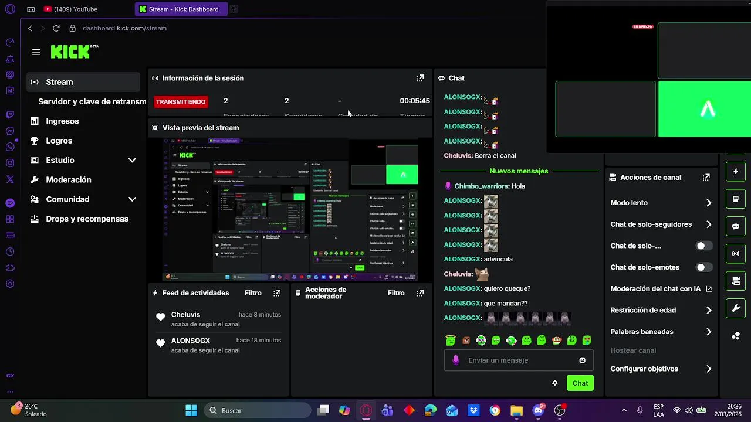Image resolution: width=751 pixels, height=422 pixels.
Task: Toggle Chat de solo-emotes switch
Action: point(704,267)
